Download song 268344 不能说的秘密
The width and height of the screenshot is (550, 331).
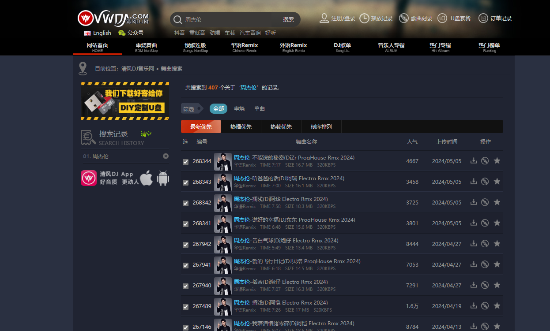pos(474,161)
